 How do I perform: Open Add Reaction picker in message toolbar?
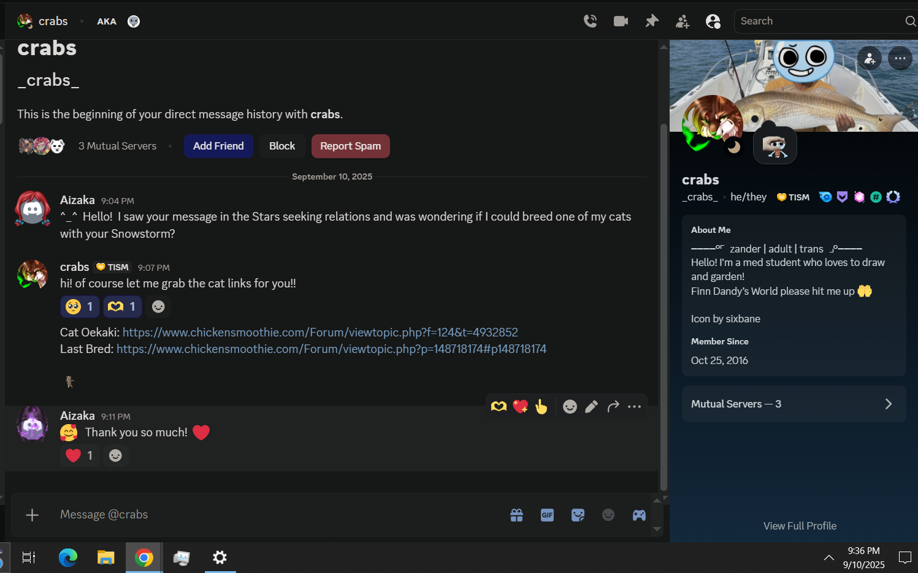[570, 406]
